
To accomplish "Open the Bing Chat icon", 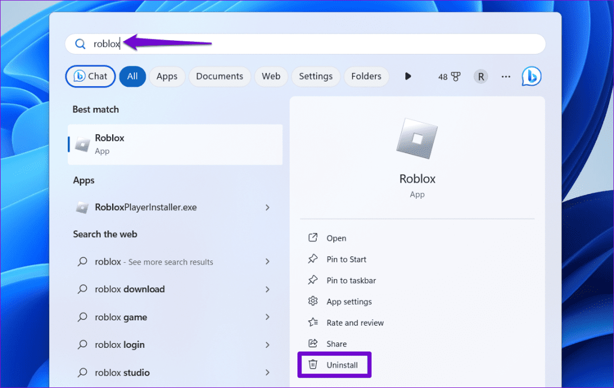I will 531,76.
